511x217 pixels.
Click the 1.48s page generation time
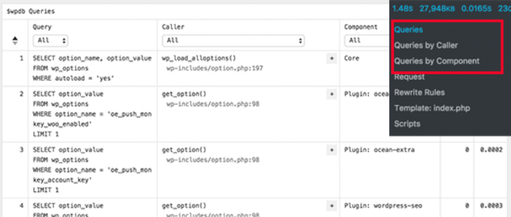(x=403, y=9)
